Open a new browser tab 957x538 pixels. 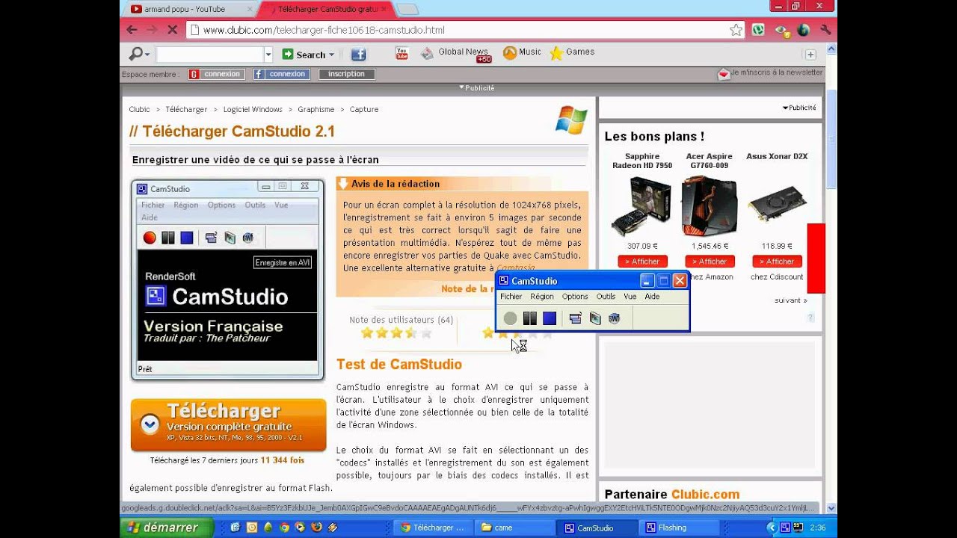407,9
